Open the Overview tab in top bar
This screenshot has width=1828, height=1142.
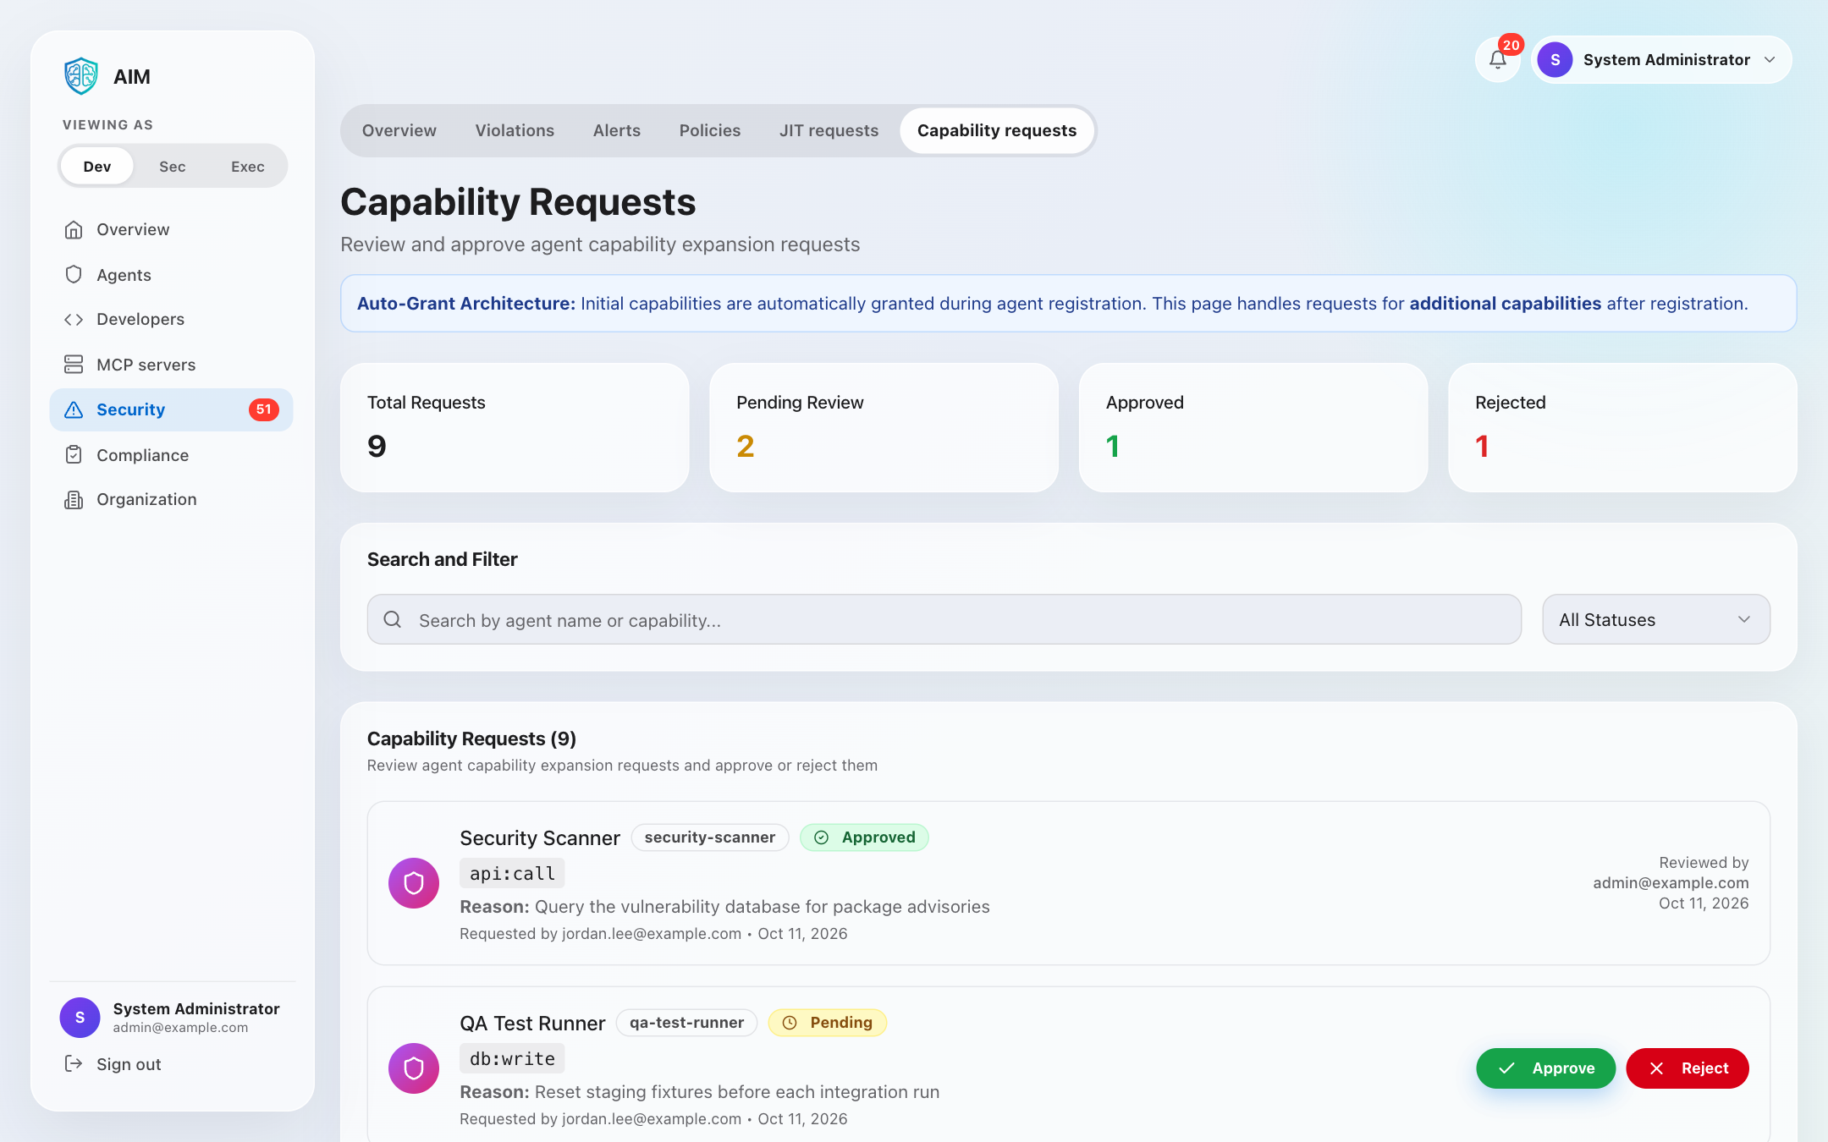tap(399, 130)
